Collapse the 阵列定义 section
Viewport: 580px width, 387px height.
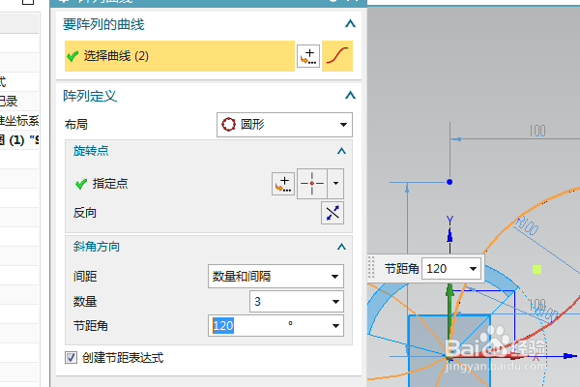point(350,96)
